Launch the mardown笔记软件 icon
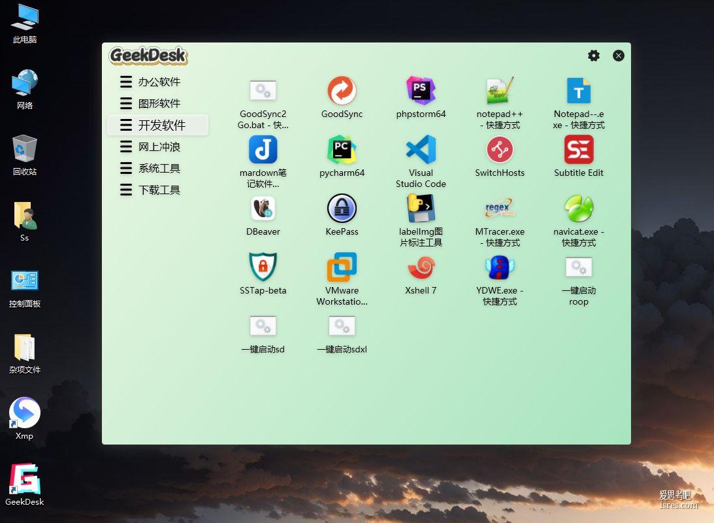This screenshot has width=714, height=523. coord(263,150)
